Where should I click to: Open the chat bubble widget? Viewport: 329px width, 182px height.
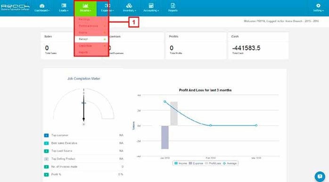[320, 176]
